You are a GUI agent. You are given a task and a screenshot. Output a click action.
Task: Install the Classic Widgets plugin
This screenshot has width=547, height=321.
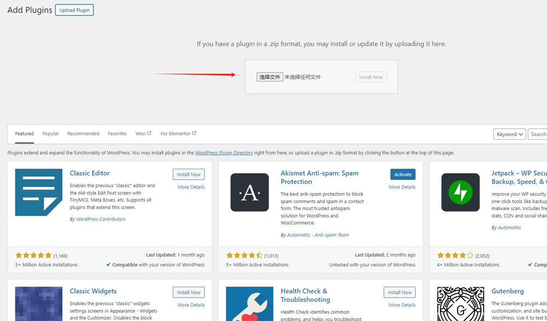point(189,293)
